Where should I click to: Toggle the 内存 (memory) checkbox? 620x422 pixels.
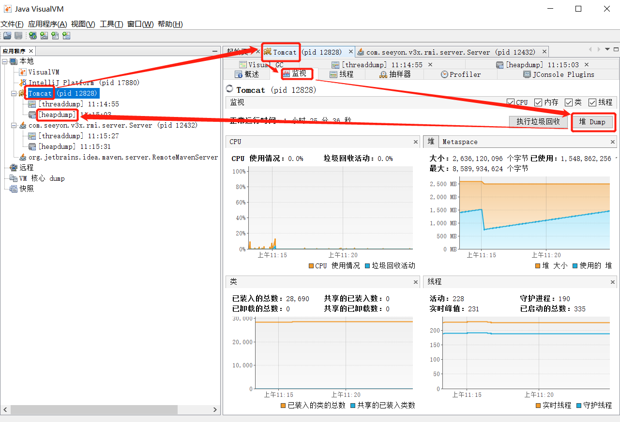click(538, 102)
